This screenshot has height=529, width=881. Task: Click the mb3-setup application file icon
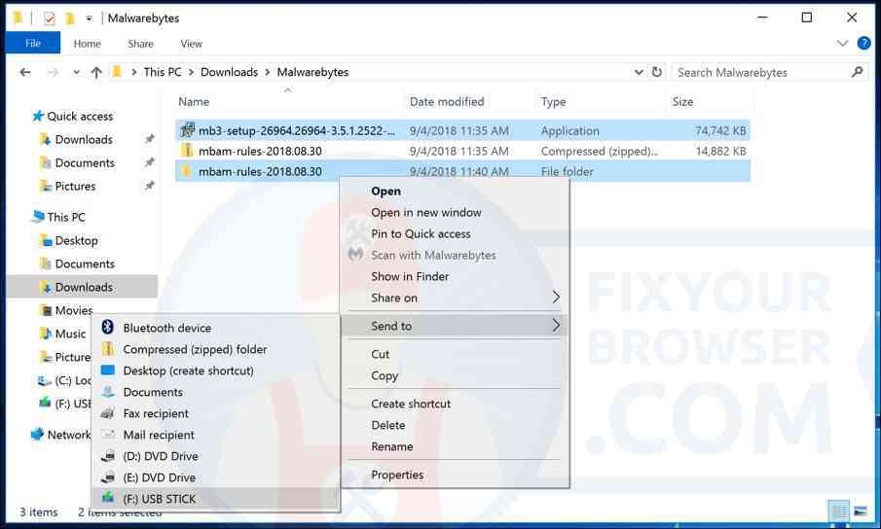(187, 130)
